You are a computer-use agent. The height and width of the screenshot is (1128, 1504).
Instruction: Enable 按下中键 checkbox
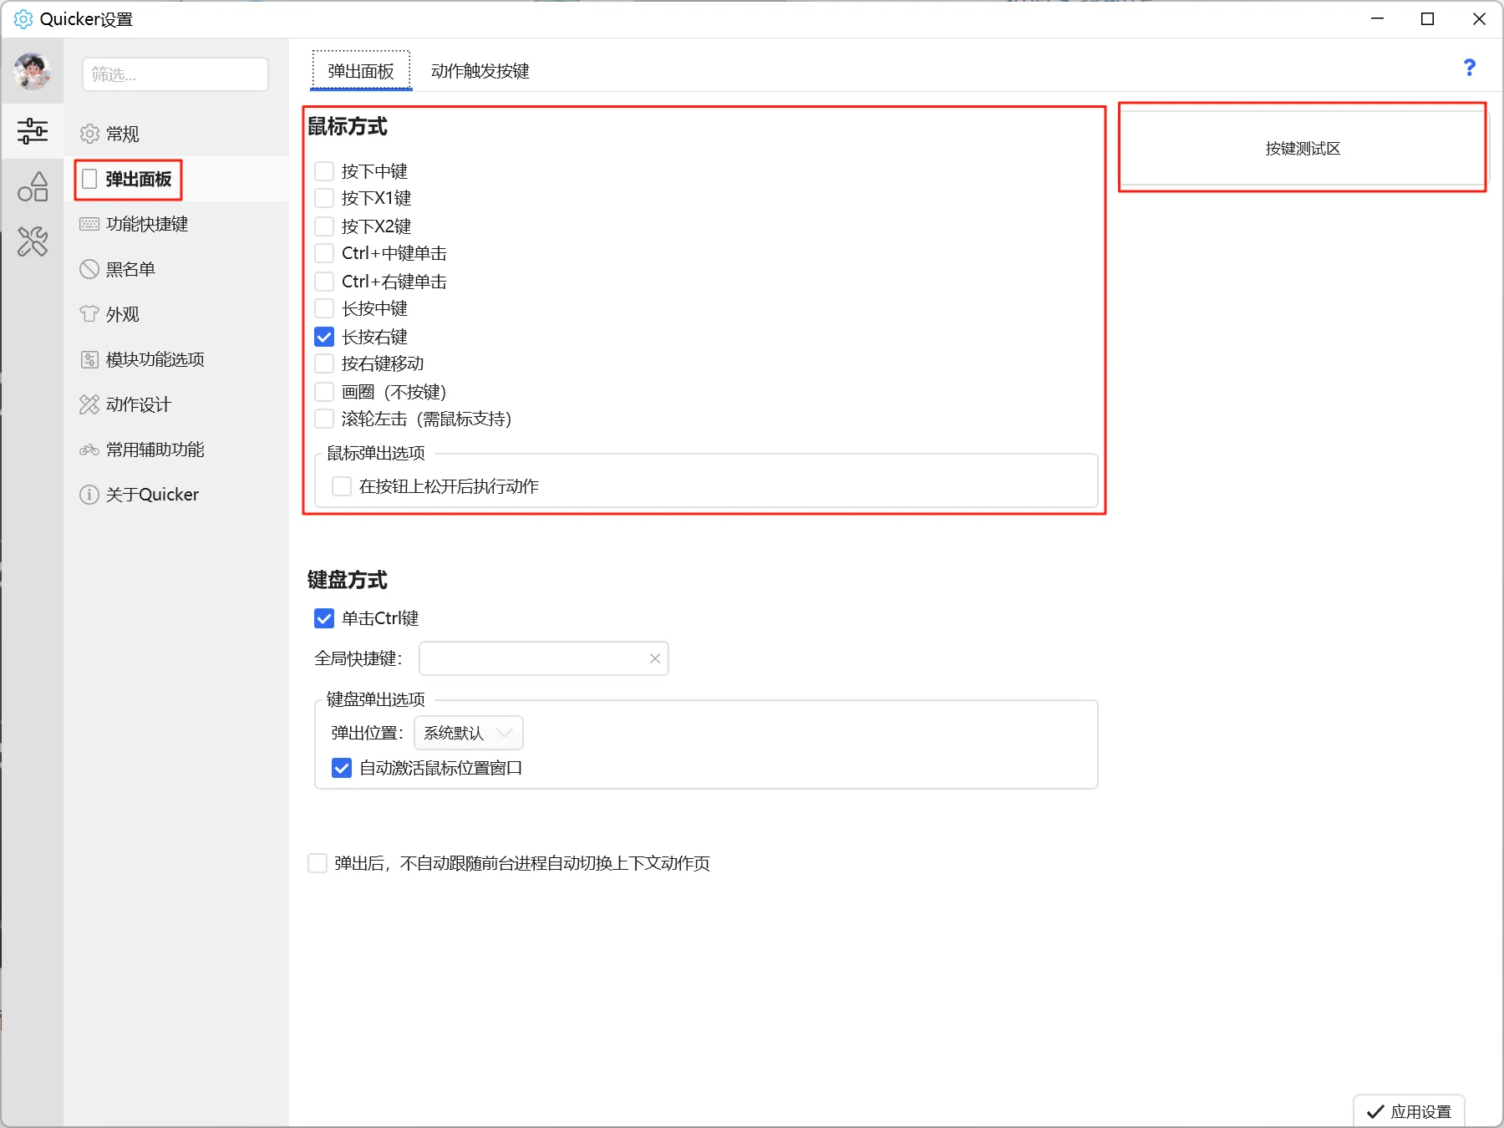(x=325, y=171)
